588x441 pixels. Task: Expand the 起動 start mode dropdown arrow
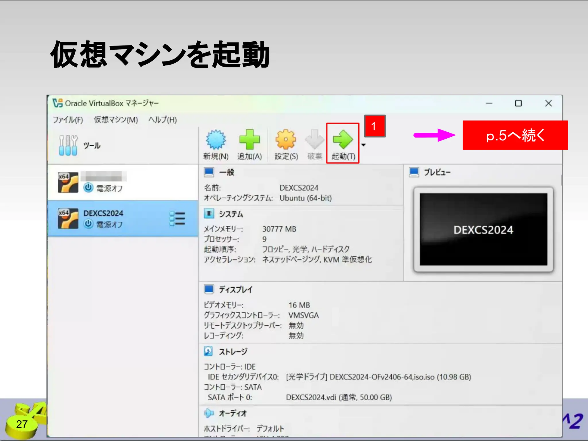(x=363, y=145)
